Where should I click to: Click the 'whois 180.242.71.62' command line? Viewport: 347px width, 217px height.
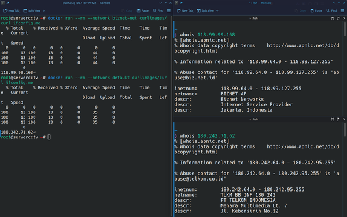208,136
